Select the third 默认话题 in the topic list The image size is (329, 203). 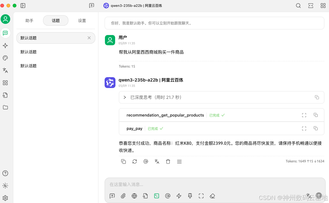(x=56, y=66)
